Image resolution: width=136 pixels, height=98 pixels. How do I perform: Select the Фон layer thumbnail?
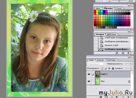[x=98, y=81]
